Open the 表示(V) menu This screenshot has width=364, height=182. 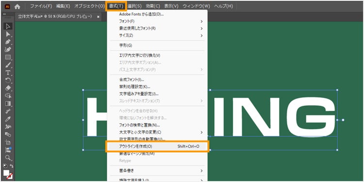(x=171, y=6)
